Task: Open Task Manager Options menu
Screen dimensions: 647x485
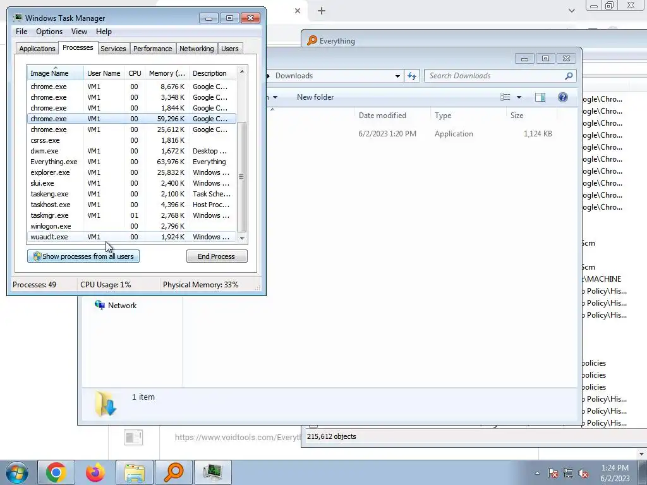Action: tap(49, 32)
